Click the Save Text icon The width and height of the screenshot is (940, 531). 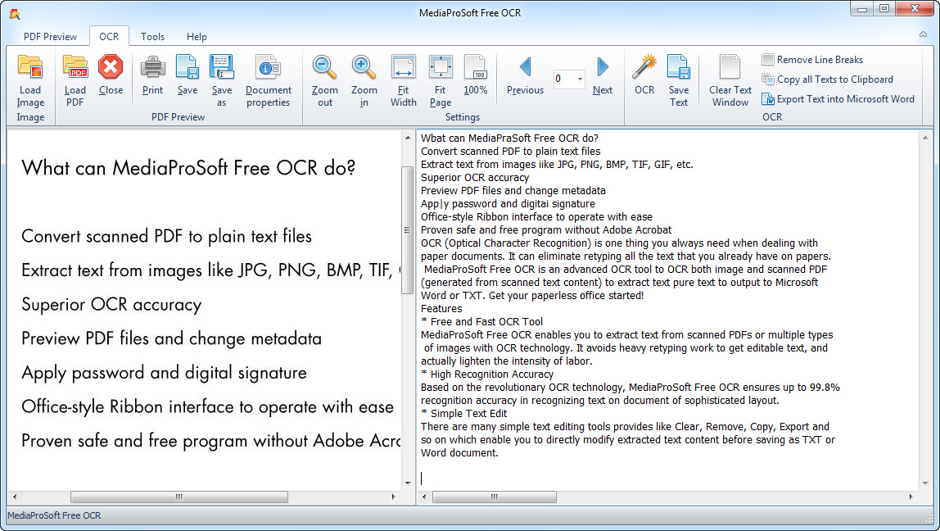point(679,66)
